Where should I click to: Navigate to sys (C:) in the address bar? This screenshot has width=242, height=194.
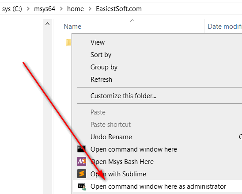point(12,9)
